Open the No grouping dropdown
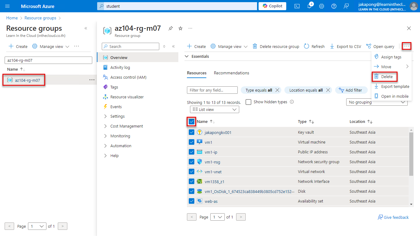Viewport: 420px width, 236px height. 377,102
